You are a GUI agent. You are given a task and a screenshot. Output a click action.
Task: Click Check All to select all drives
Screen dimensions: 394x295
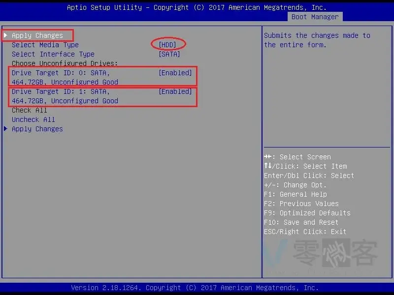tap(30, 110)
